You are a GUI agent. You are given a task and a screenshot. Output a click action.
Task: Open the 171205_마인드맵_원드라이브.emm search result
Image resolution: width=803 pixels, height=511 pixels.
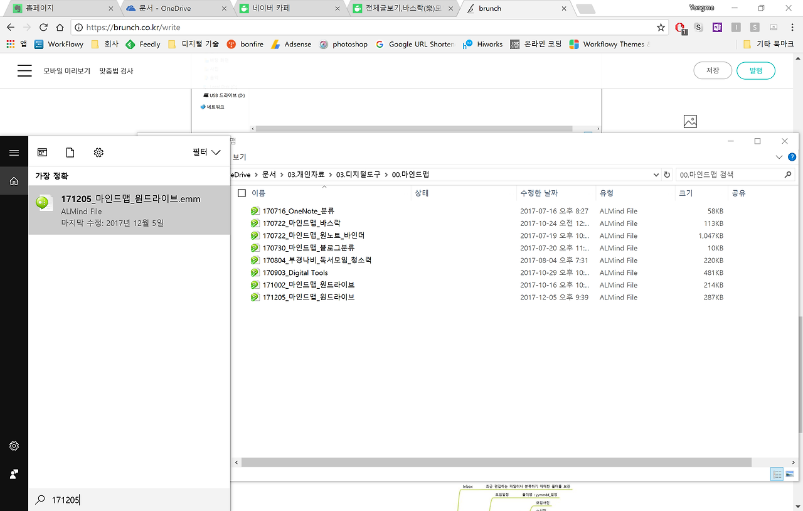point(129,210)
